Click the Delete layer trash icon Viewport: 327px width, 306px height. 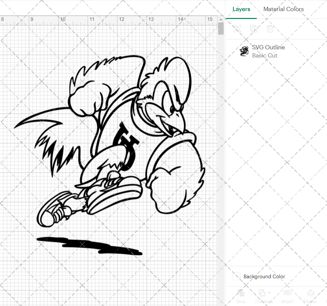tap(270, 28)
